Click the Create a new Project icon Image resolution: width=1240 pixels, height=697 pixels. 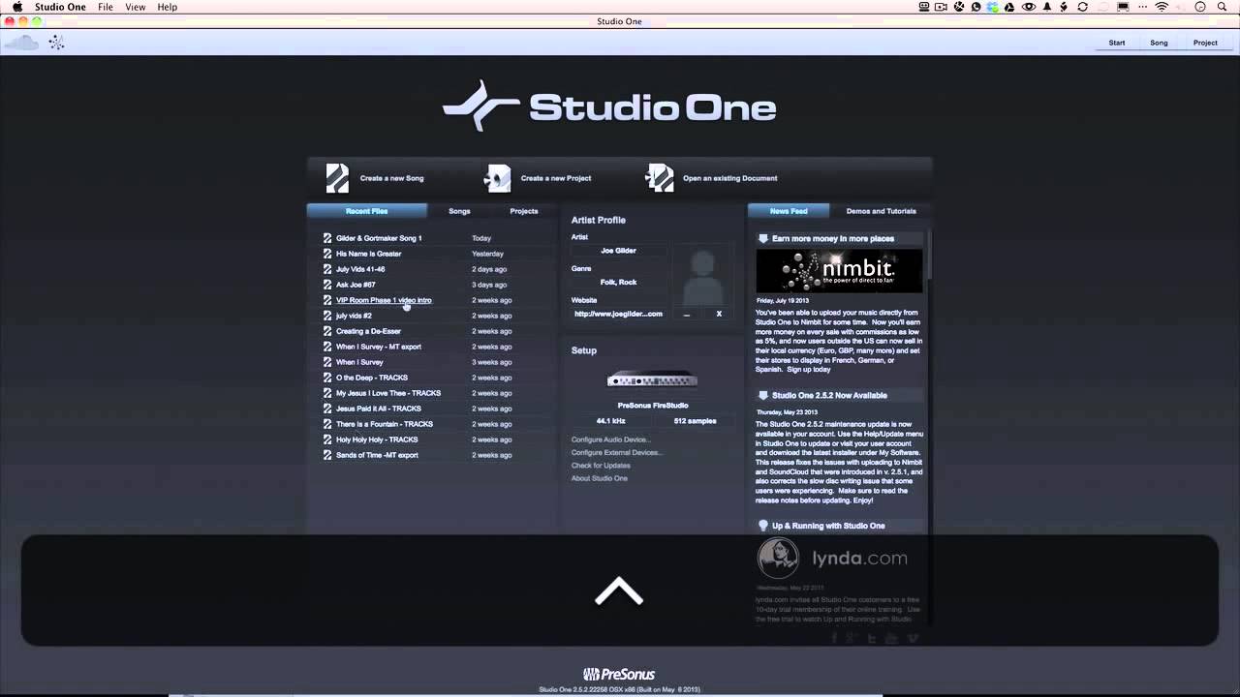pyautogui.click(x=498, y=178)
